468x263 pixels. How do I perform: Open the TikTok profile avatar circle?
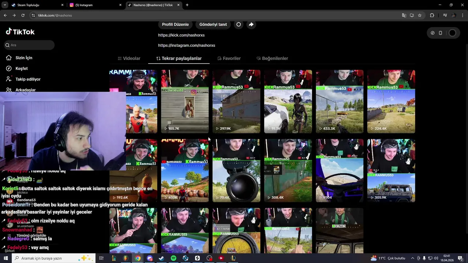pyautogui.click(x=452, y=33)
